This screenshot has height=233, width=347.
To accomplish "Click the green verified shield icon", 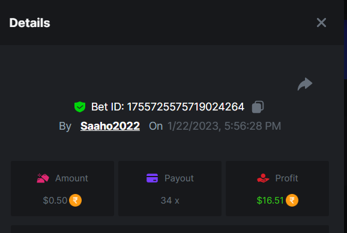I will pos(80,107).
